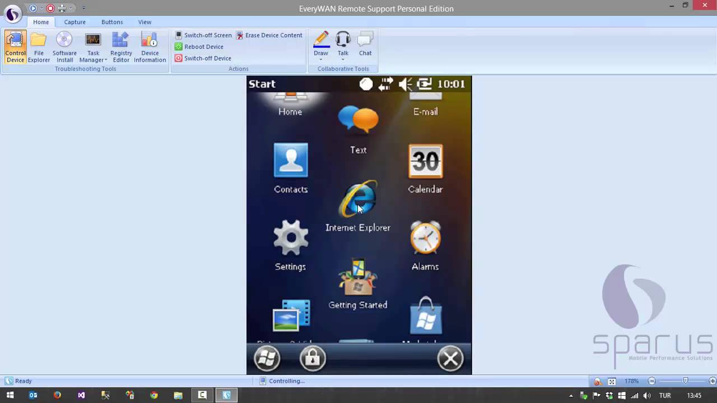Click the EveryWAN application orb button
Screen dimensions: 717x403
pos(12,13)
